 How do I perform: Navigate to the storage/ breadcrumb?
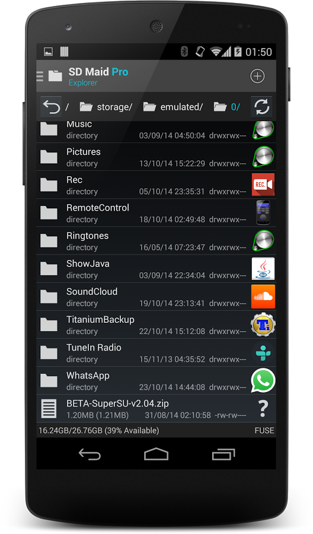(106, 107)
